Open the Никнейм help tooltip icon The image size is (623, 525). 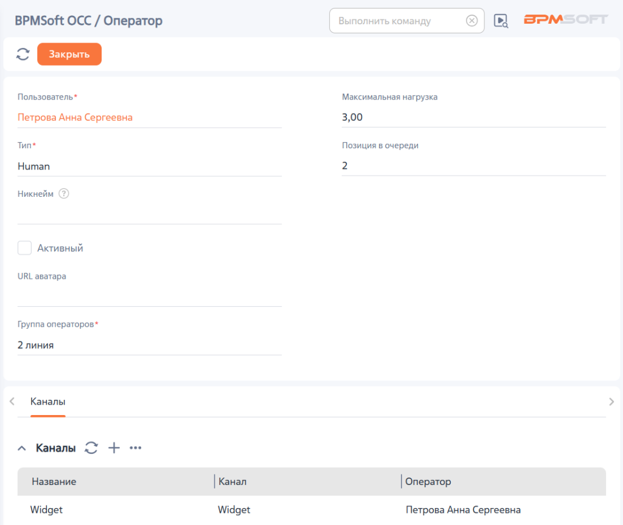click(x=63, y=194)
